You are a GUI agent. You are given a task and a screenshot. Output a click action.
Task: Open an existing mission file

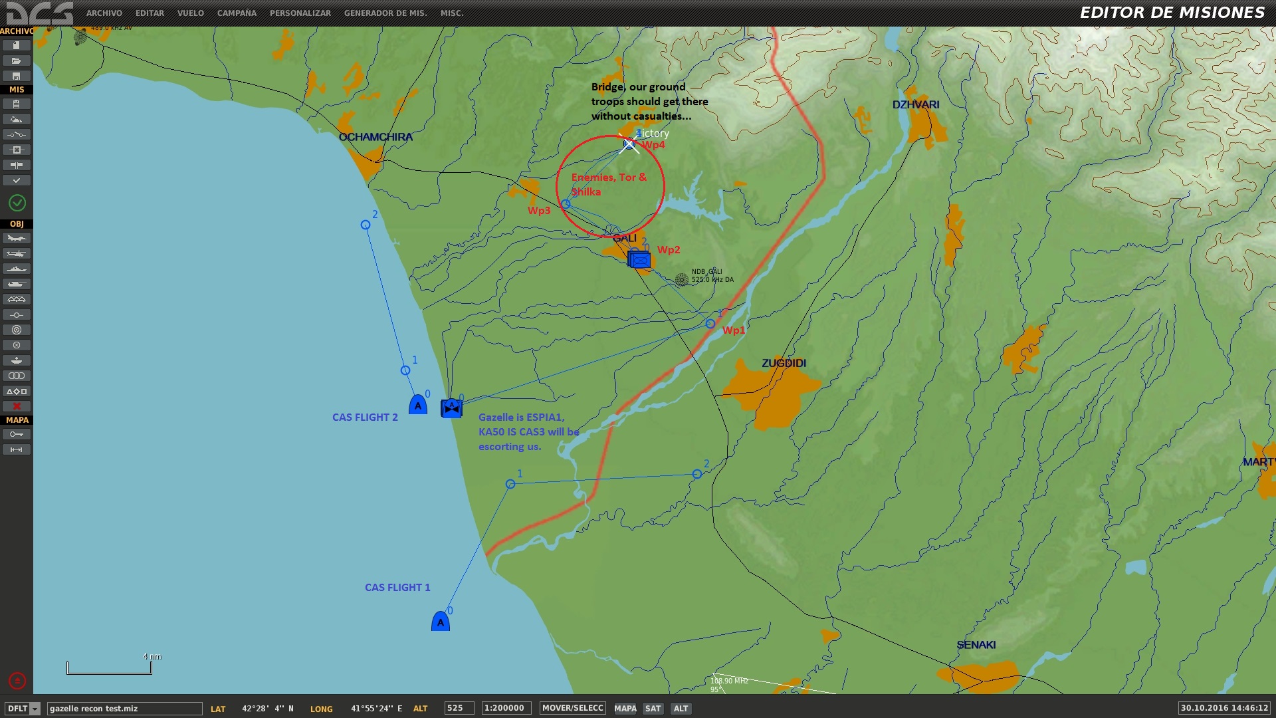point(17,60)
